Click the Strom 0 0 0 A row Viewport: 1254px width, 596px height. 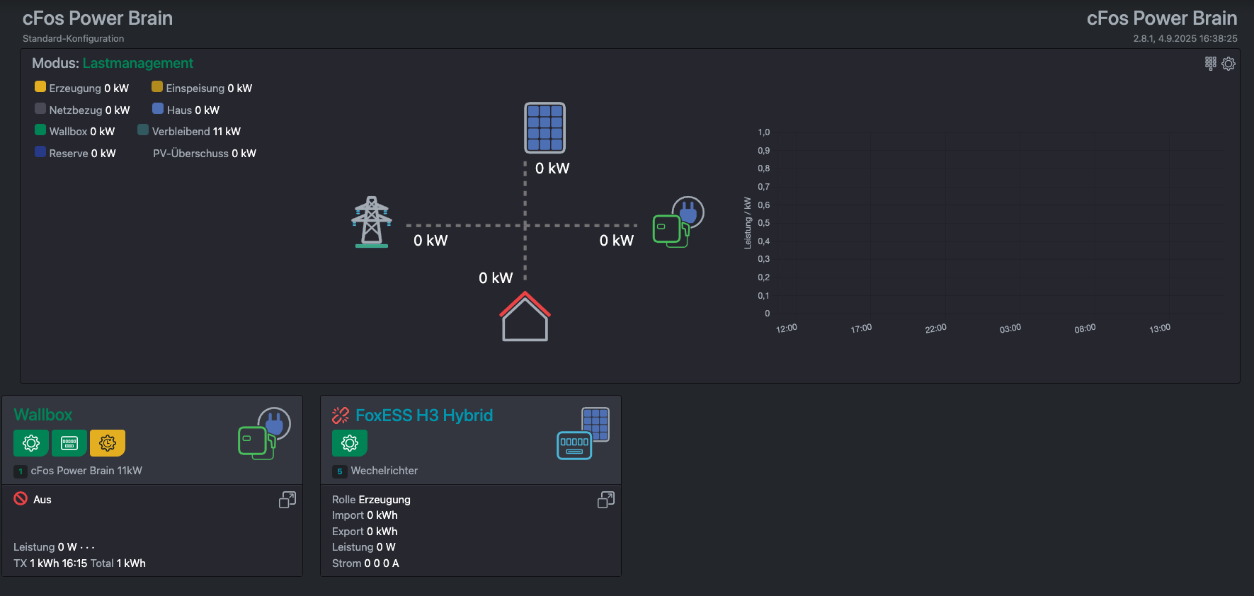[x=365, y=563]
